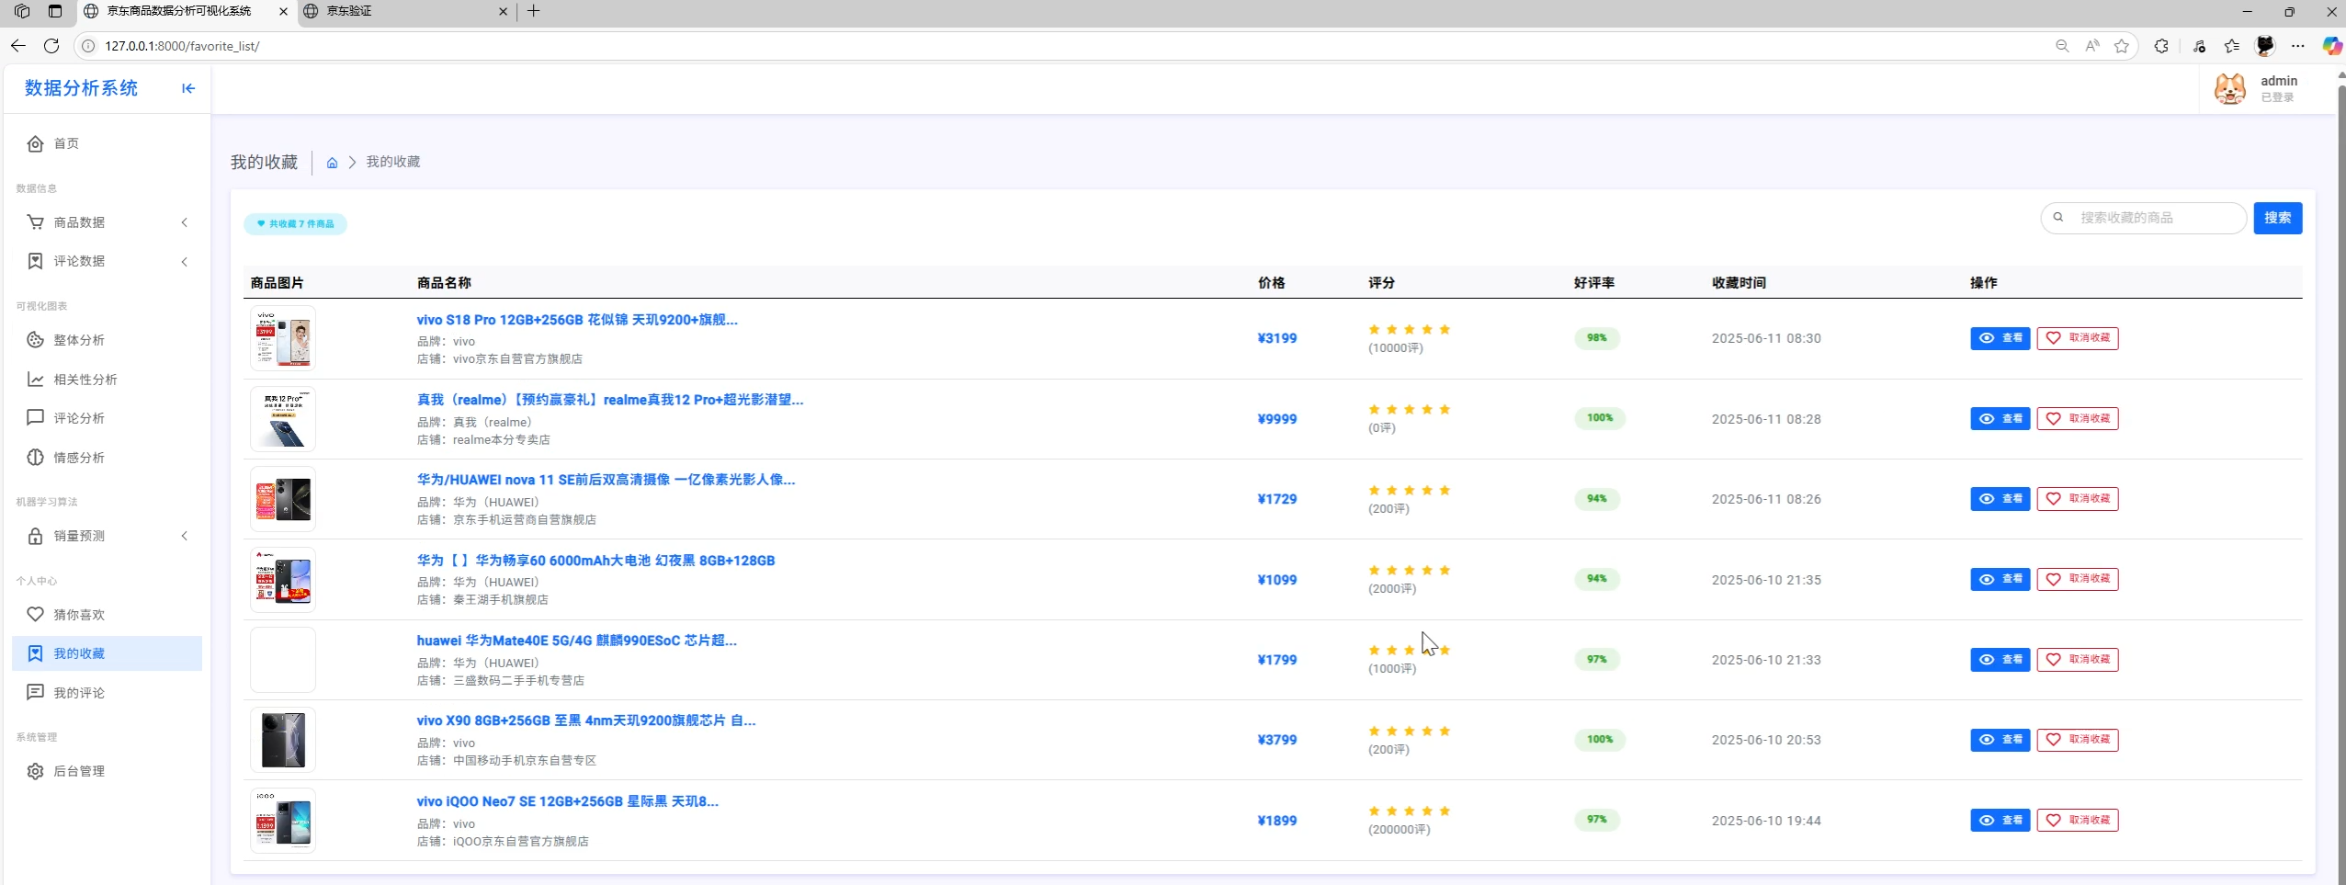Collapse the sidebar using the arrow icon
Image resolution: width=2346 pixels, height=885 pixels.
(x=188, y=88)
